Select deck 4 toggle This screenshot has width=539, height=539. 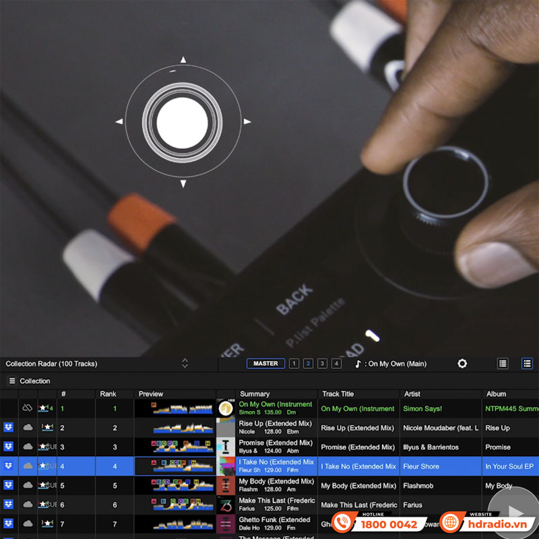(x=336, y=364)
